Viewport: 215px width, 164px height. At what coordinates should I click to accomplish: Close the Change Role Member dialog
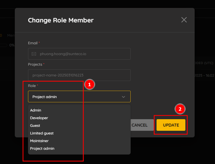(x=184, y=20)
